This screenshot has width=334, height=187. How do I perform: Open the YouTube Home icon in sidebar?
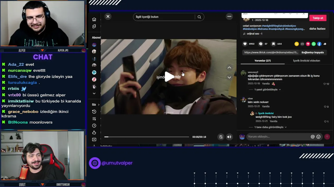point(94,19)
